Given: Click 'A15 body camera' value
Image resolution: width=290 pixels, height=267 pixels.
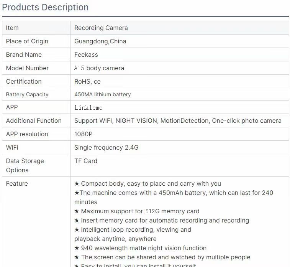Looking at the screenshot, I should [99, 68].
